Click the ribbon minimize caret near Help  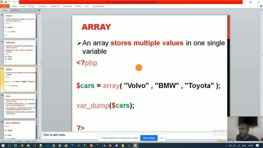258,6
